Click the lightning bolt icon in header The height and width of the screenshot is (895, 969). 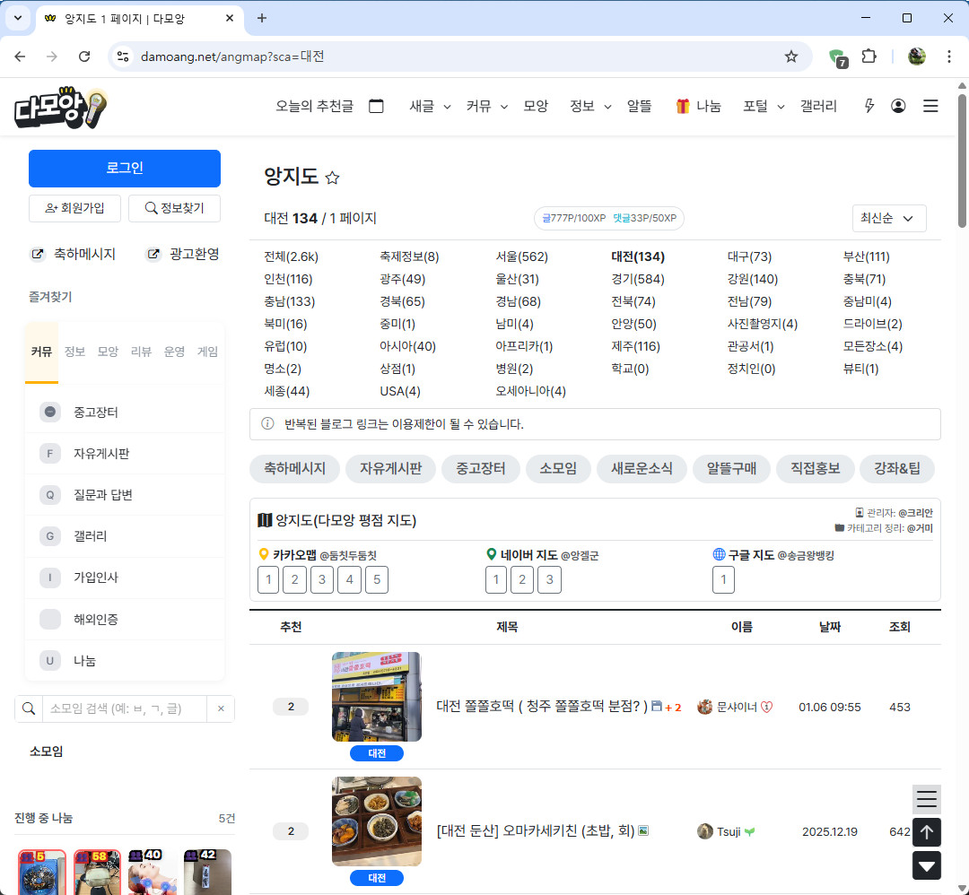[x=869, y=106]
